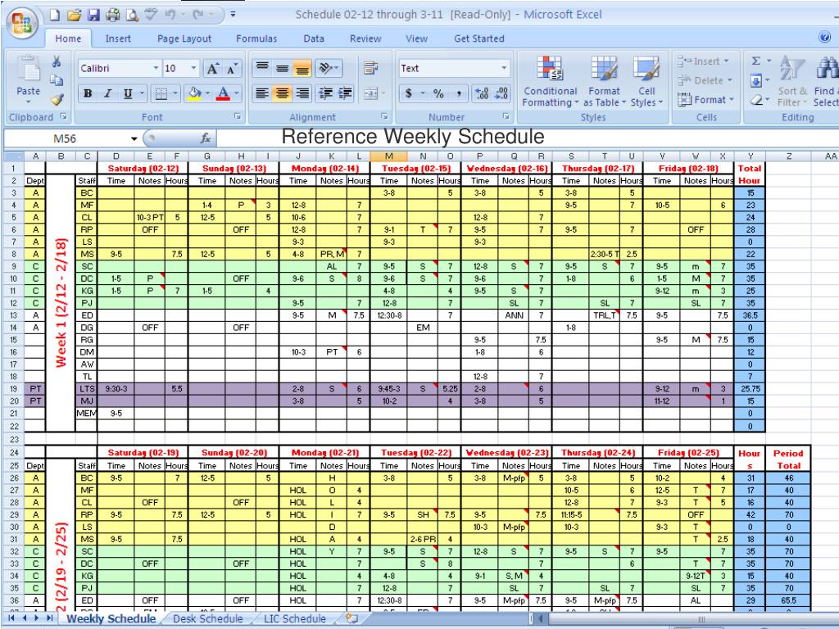Click the Fill down arrow icon
Image resolution: width=839 pixels, height=629 pixels.
756,81
